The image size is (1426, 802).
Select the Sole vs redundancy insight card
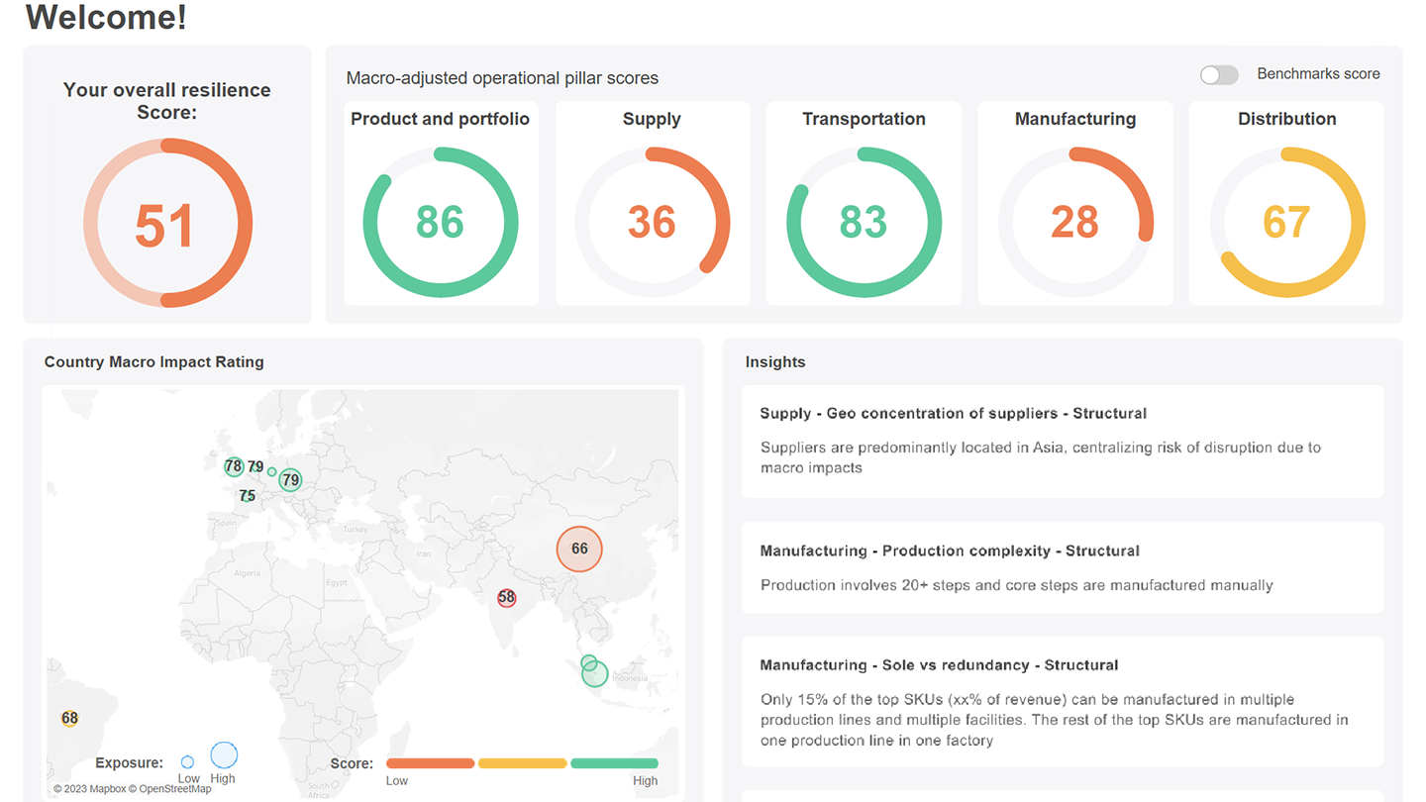[1062, 701]
